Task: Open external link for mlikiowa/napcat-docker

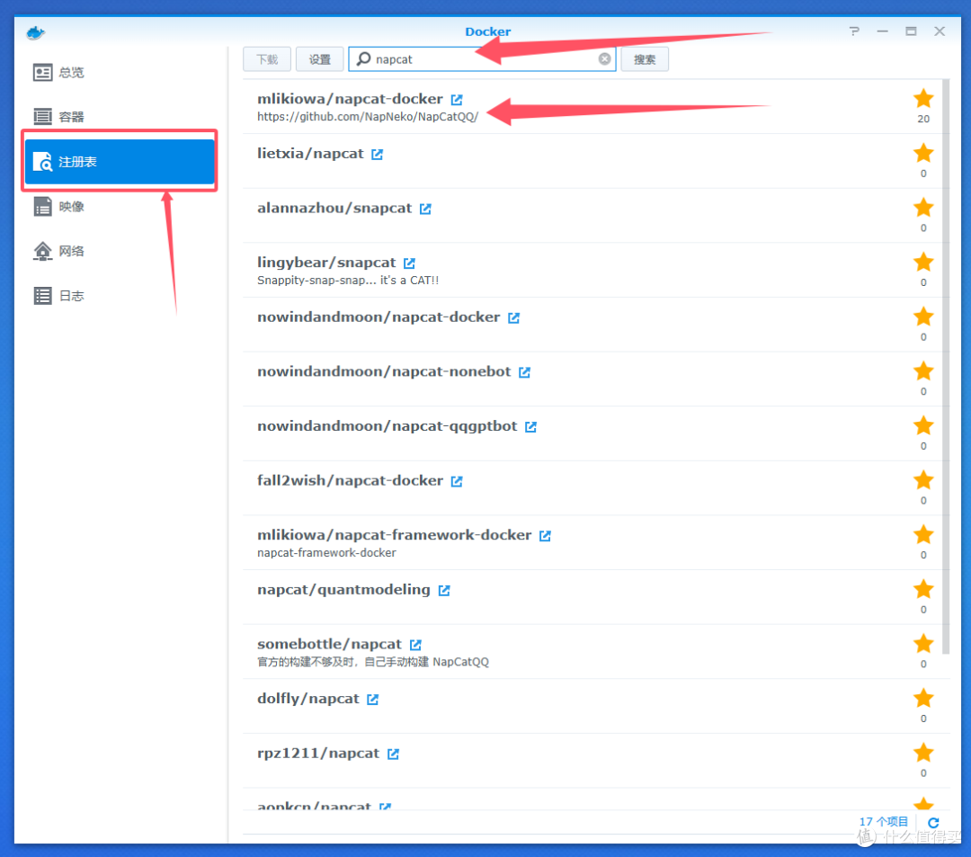Action: (457, 100)
